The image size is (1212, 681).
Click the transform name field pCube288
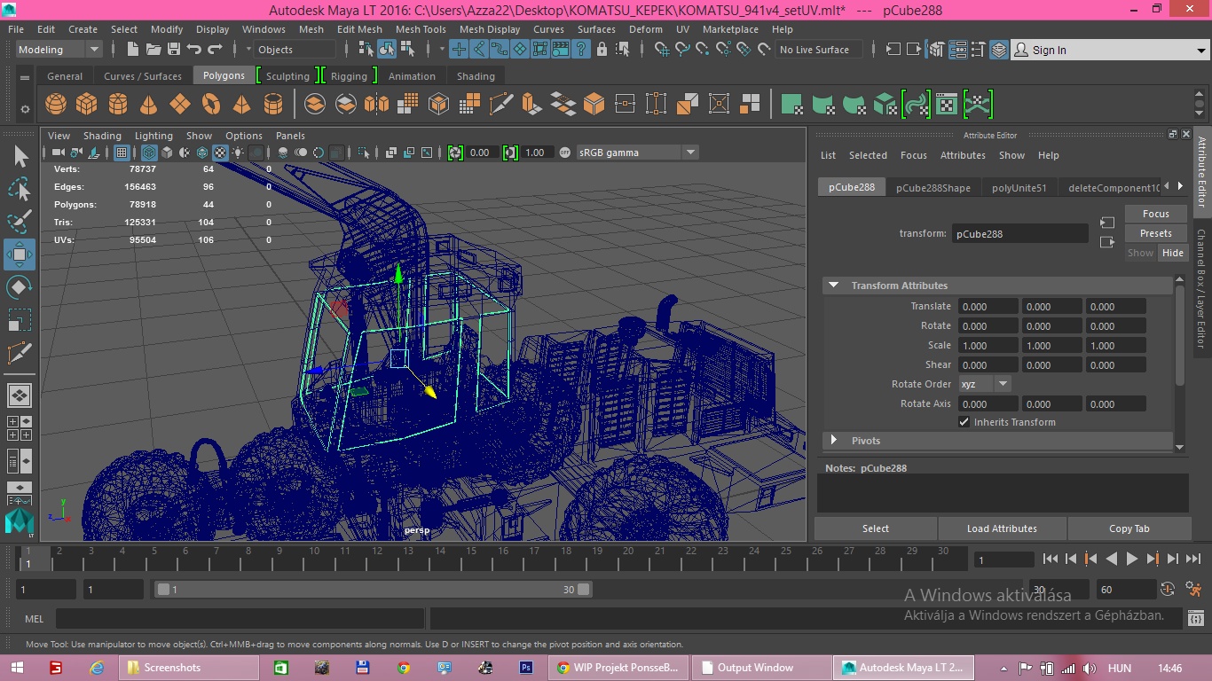[1019, 234]
